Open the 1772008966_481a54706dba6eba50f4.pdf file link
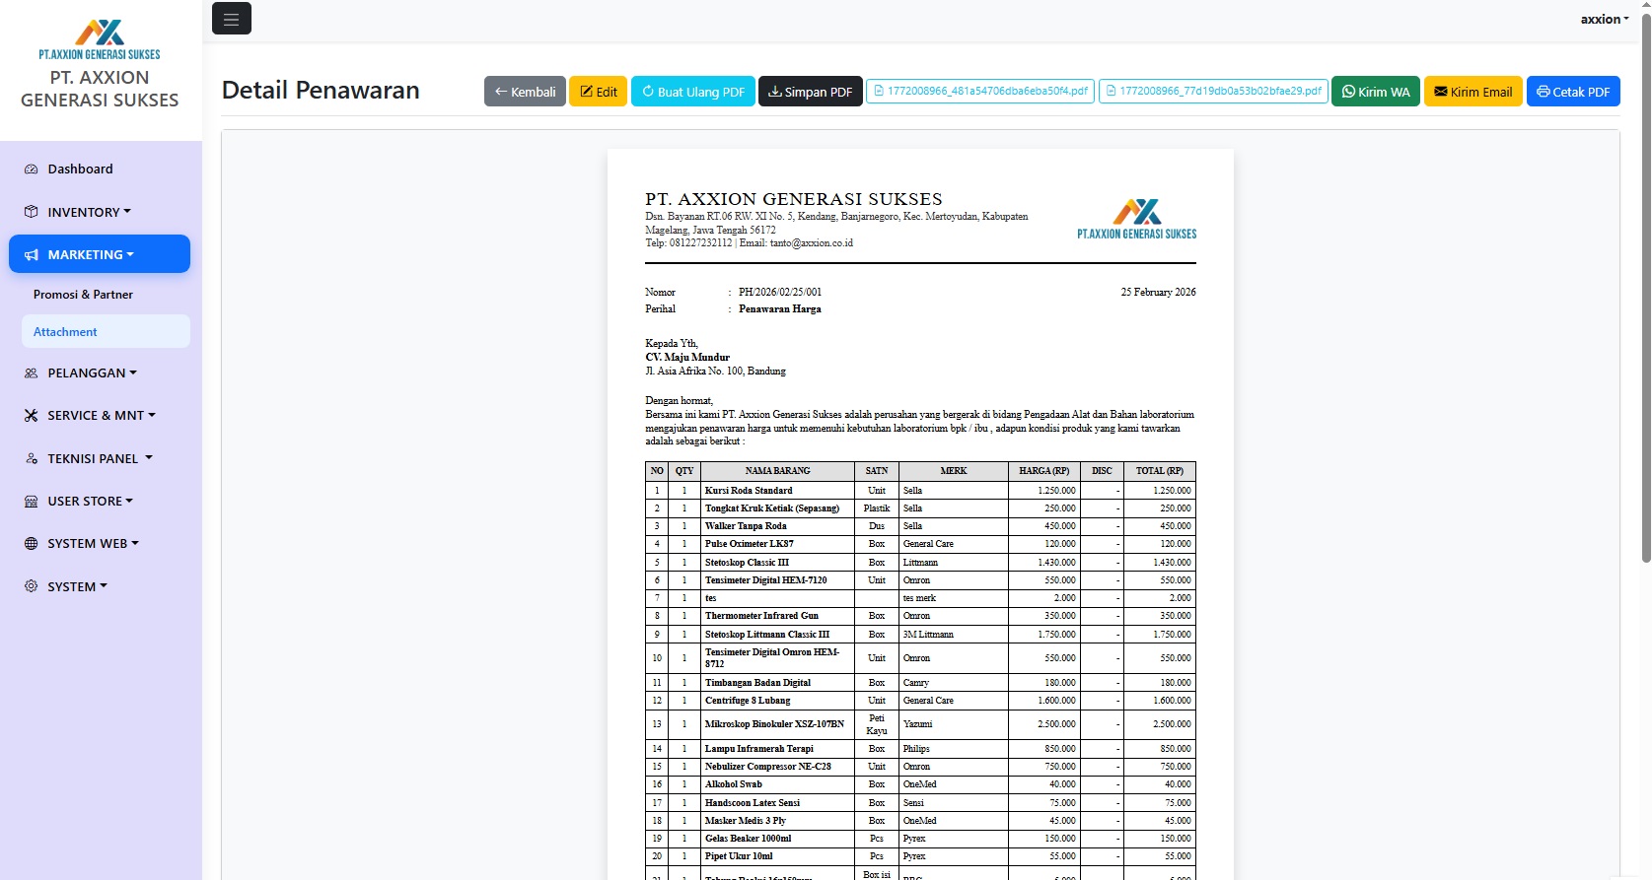The image size is (1652, 880). [x=980, y=91]
